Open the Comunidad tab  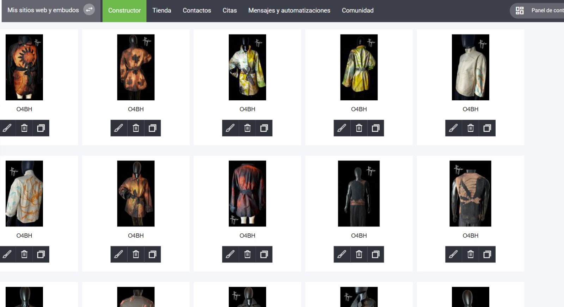tap(358, 11)
